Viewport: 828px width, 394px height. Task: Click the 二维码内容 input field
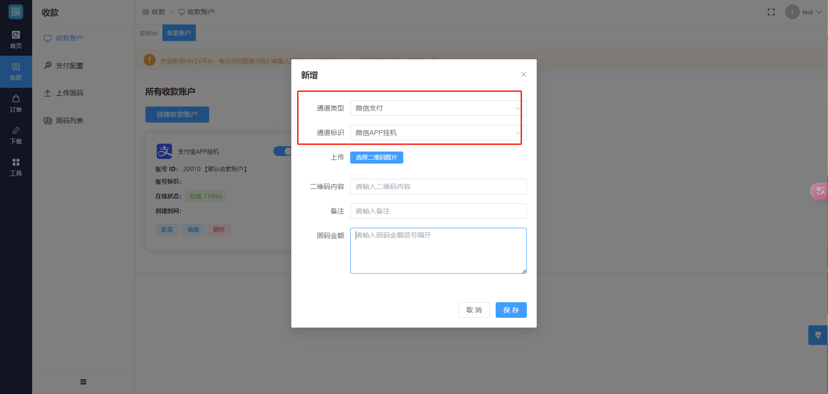pyautogui.click(x=438, y=187)
